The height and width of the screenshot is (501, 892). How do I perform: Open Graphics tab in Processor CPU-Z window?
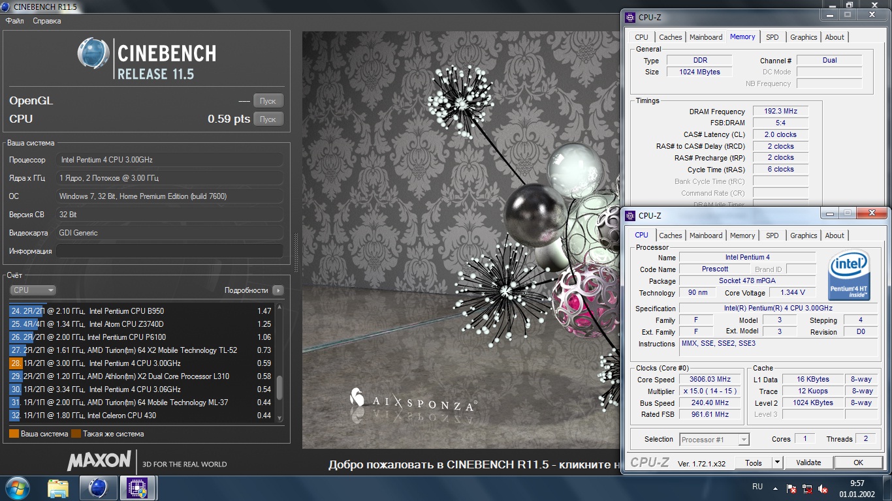803,235
